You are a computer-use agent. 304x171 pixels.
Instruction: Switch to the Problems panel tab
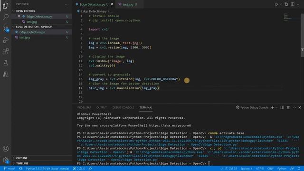(x=84, y=108)
